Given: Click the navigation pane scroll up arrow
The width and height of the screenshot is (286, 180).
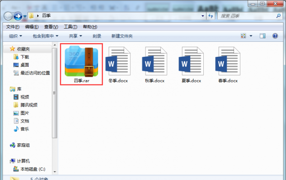Looking at the screenshot, I should click(55, 45).
